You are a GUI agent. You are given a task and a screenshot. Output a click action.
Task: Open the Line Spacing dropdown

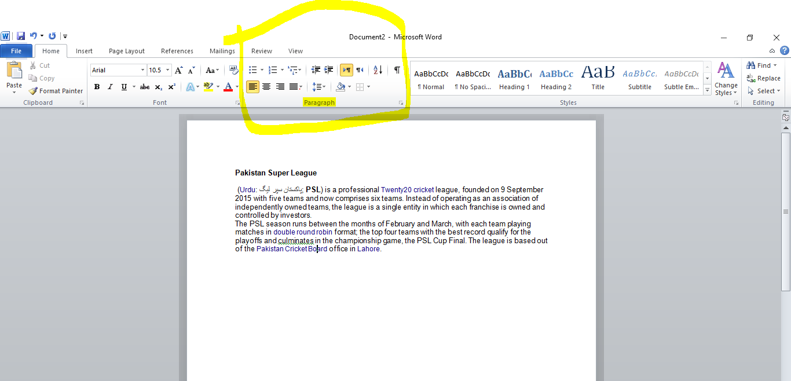click(x=319, y=86)
